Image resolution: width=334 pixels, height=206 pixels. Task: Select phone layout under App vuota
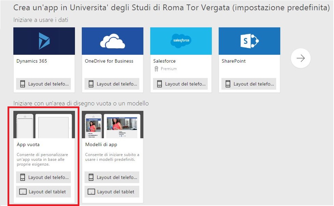click(43, 177)
